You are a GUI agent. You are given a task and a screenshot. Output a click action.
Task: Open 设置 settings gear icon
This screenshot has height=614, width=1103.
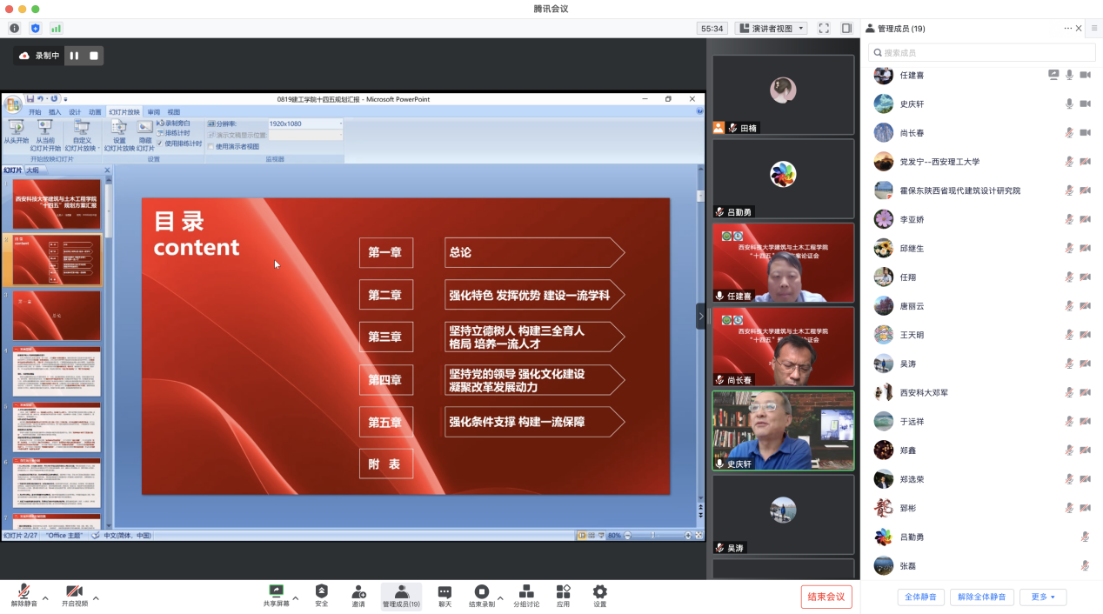click(x=599, y=591)
